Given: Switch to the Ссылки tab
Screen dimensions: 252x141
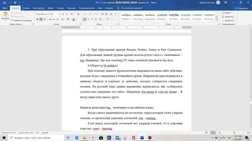Looking at the screenshot, I should click(x=60, y=8).
